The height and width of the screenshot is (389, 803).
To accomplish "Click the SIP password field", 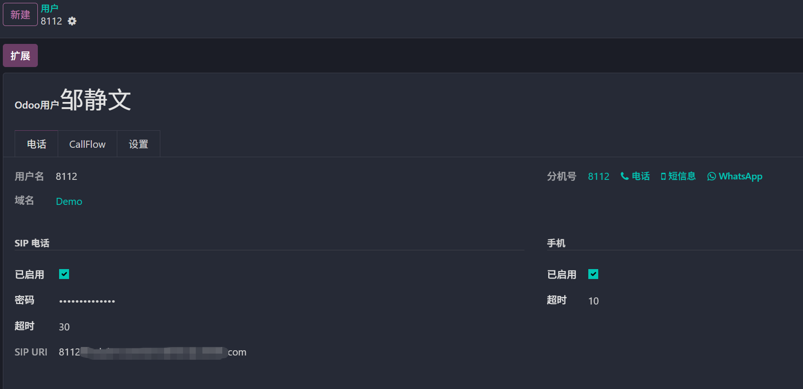I will (x=87, y=301).
